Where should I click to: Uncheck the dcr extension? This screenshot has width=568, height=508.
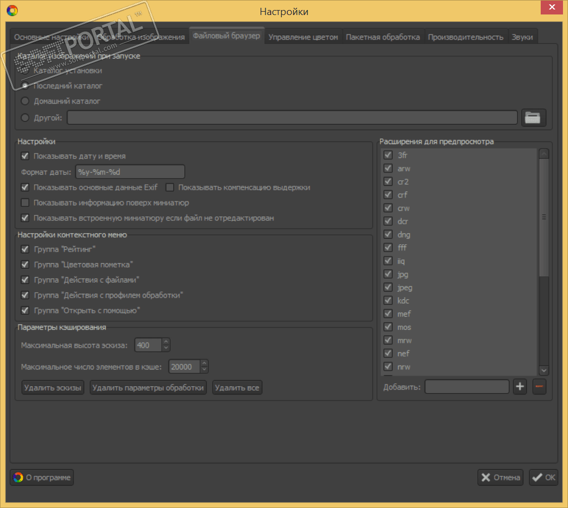coord(388,221)
